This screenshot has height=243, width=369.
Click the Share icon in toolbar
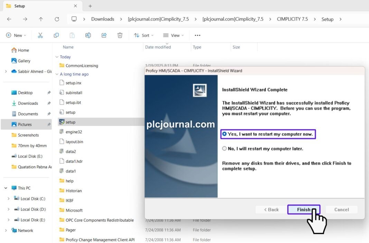click(104, 35)
